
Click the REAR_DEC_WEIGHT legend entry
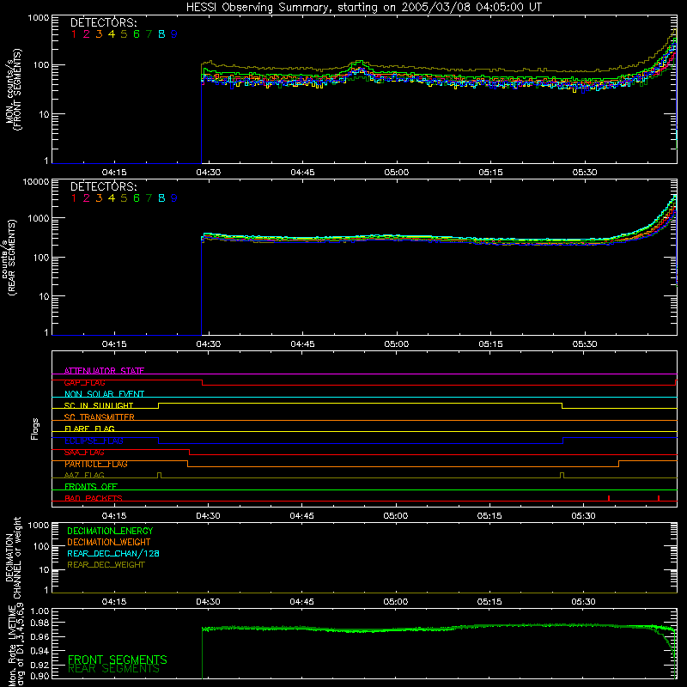pyautogui.click(x=106, y=565)
